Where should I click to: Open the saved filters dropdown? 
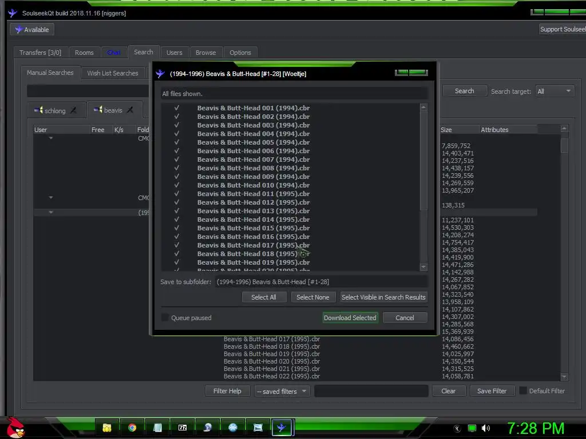click(282, 391)
